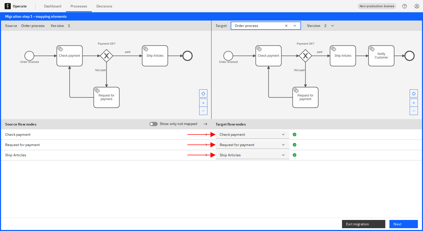Viewport: 423px width, 231px height.
Task: Zoom in on the target process diagram
Action: coord(414,103)
